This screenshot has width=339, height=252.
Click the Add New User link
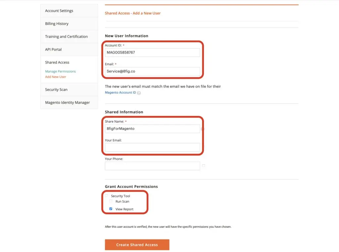(x=56, y=77)
